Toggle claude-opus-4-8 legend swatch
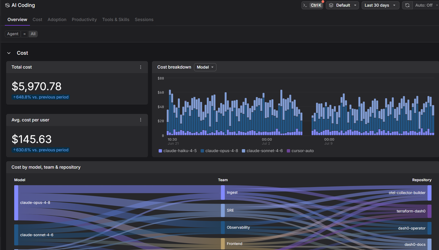Screen dimensions: 439x250 [x=202, y=151]
